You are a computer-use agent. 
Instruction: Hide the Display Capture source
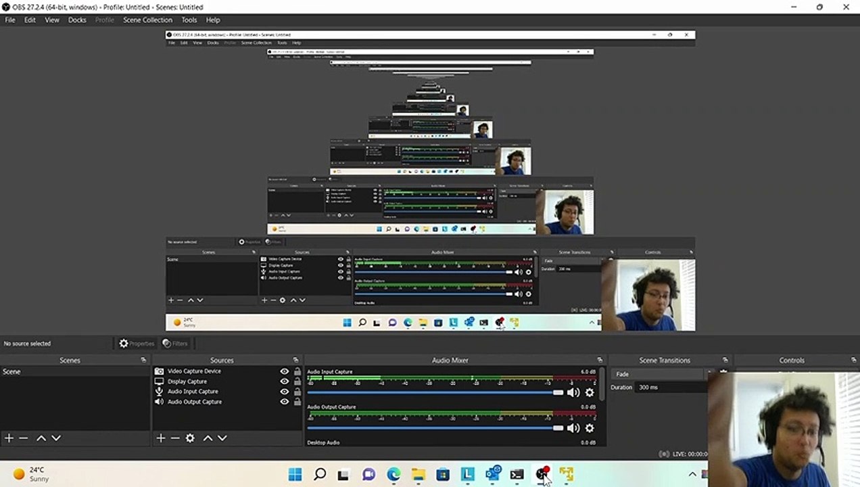coord(285,381)
